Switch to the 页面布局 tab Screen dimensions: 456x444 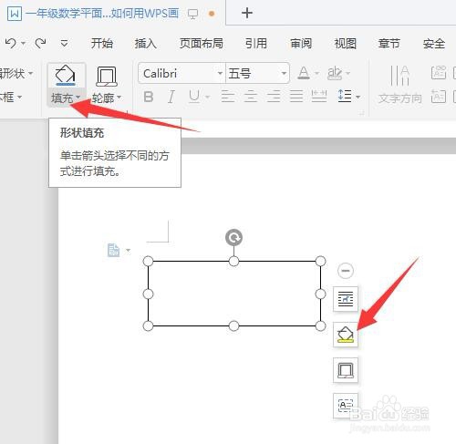(x=201, y=44)
